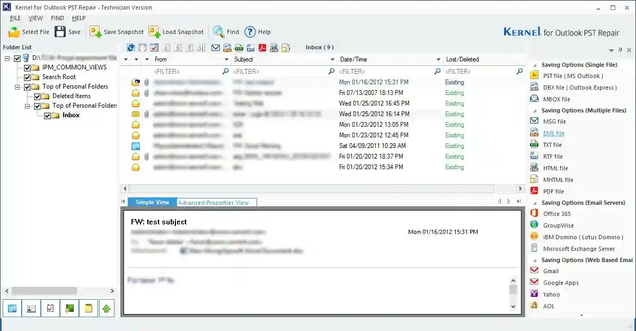Show journal green book view button
The height and width of the screenshot is (331, 636).
[69, 308]
